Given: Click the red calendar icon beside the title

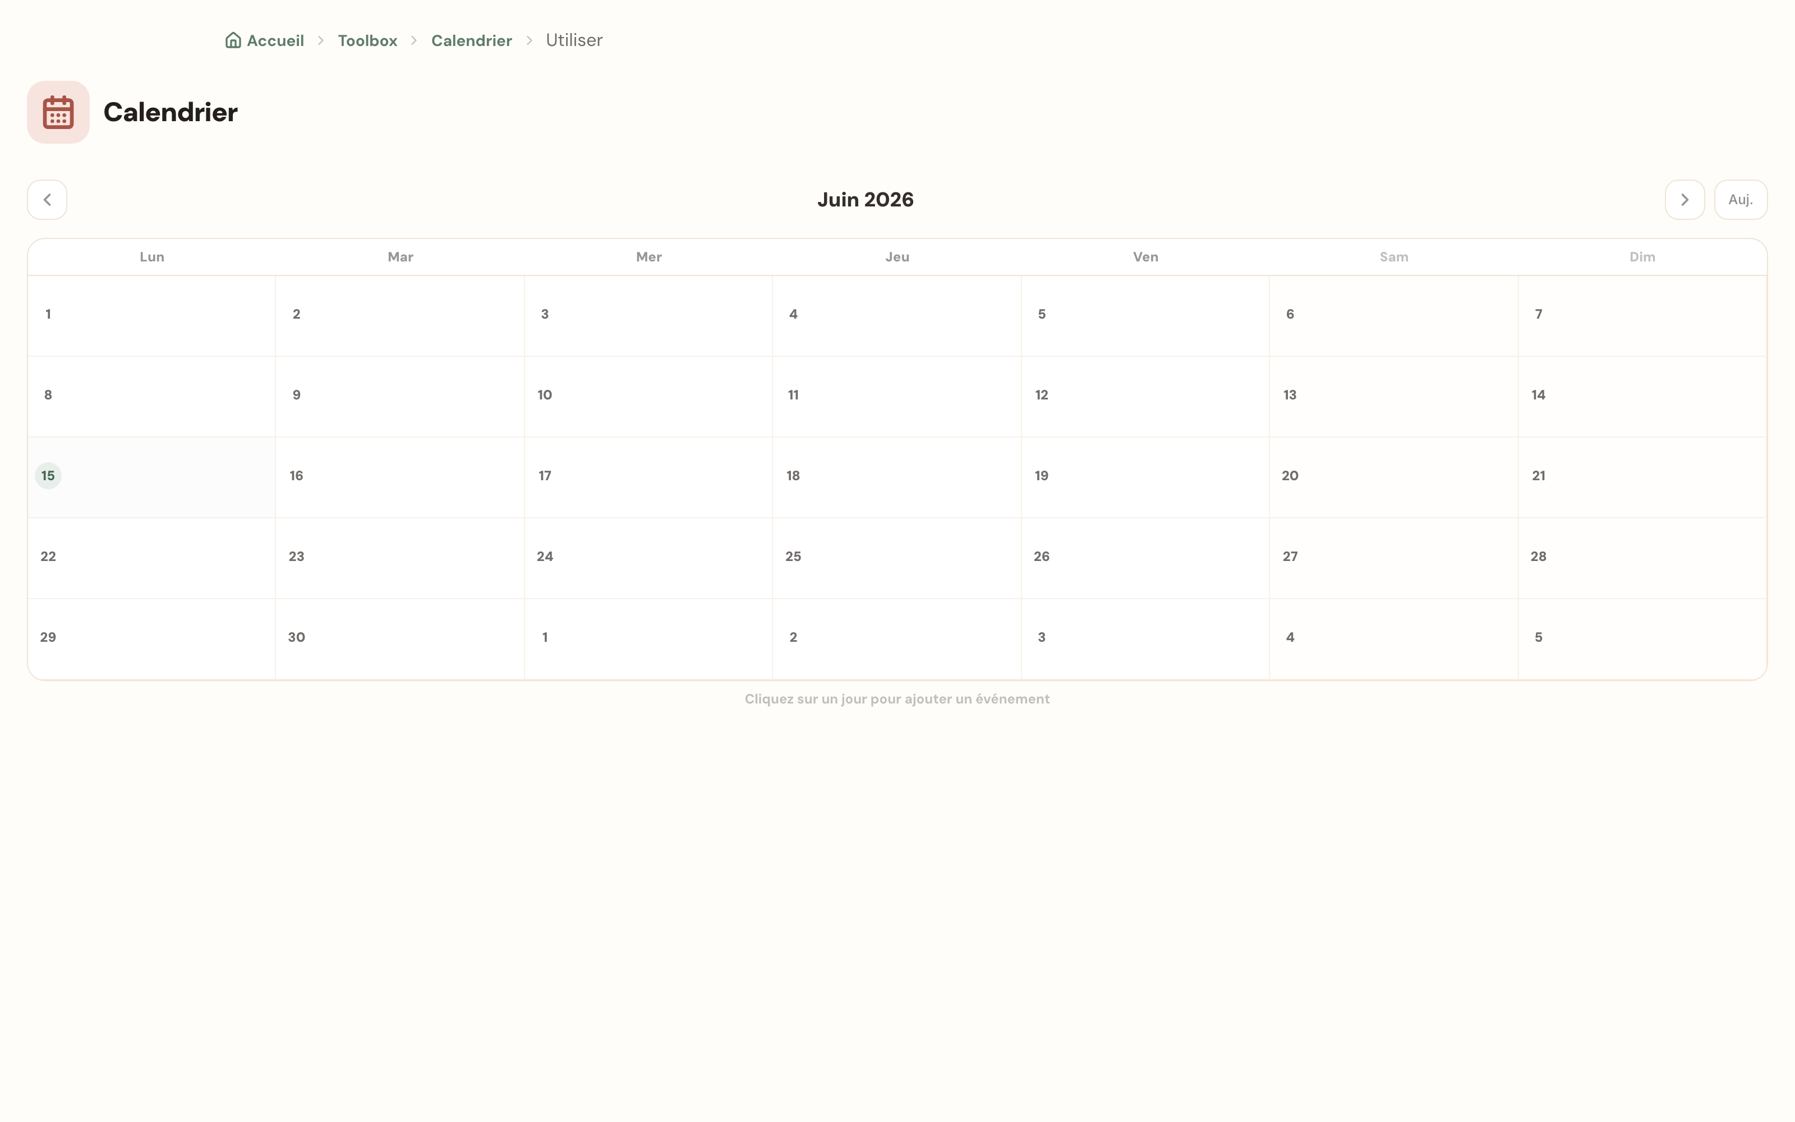Looking at the screenshot, I should (x=58, y=112).
